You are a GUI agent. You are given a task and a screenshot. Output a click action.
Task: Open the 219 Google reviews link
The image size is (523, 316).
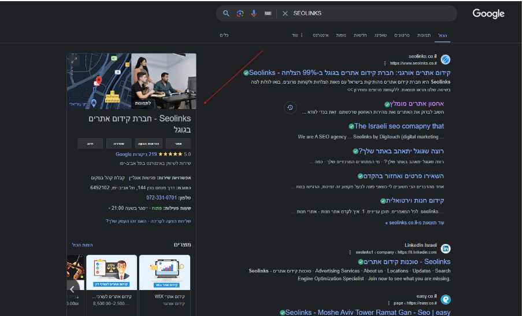136,154
